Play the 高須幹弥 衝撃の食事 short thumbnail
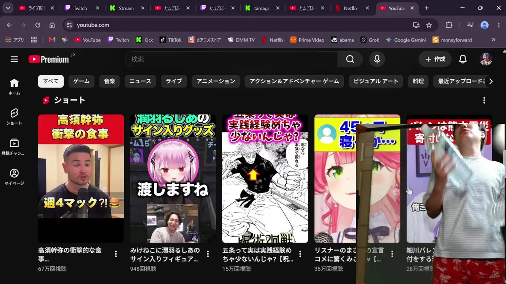Image resolution: width=506 pixels, height=284 pixels. (81, 178)
